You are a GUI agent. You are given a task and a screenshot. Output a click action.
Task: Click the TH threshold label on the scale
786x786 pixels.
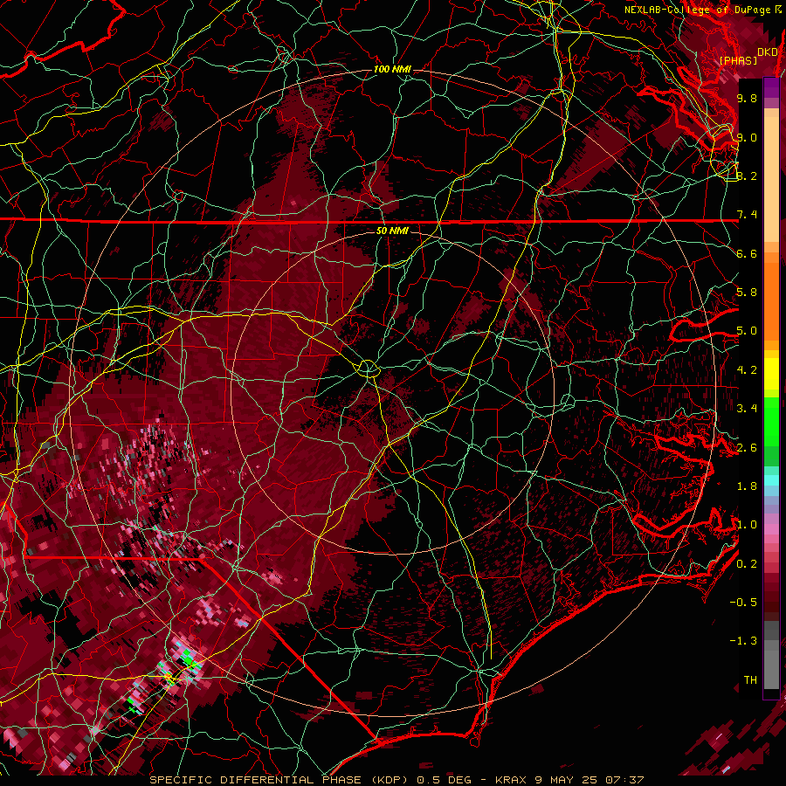[x=750, y=679]
